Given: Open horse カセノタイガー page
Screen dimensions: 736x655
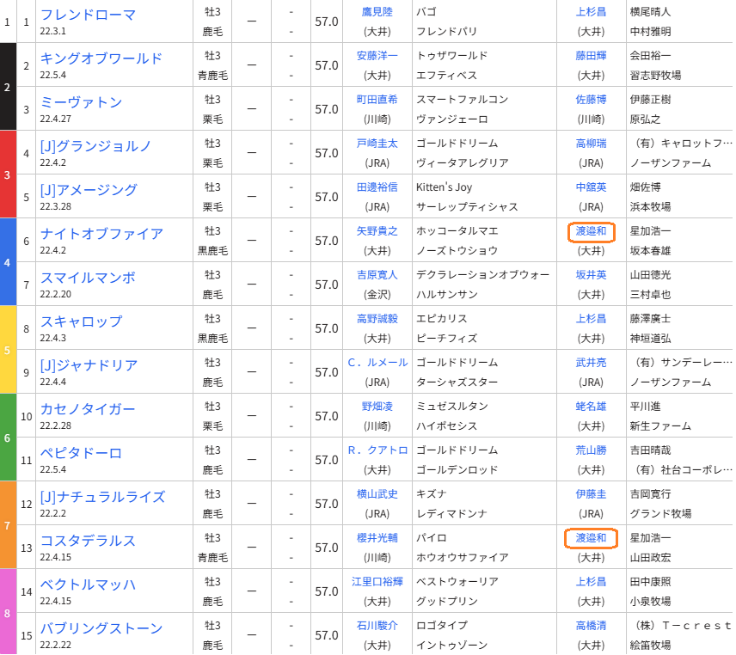Looking at the screenshot, I should coord(88,409).
